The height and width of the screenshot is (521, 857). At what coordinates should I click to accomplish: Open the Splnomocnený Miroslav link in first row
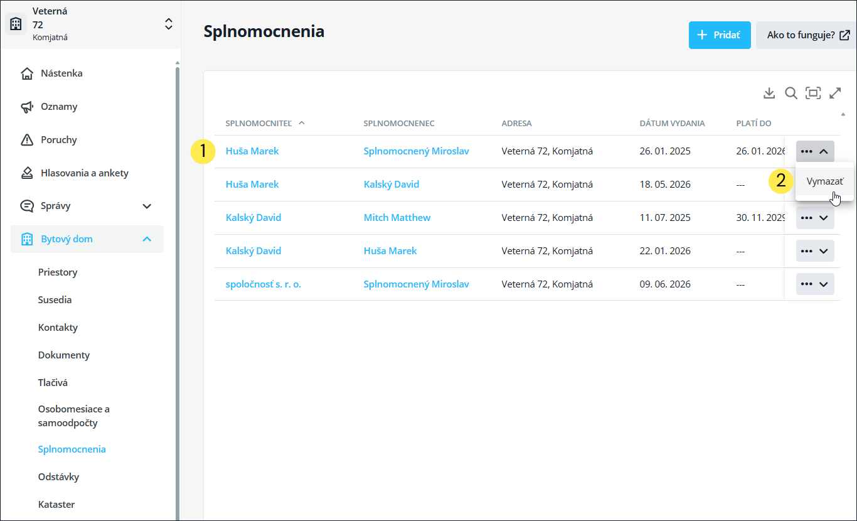[x=416, y=151]
